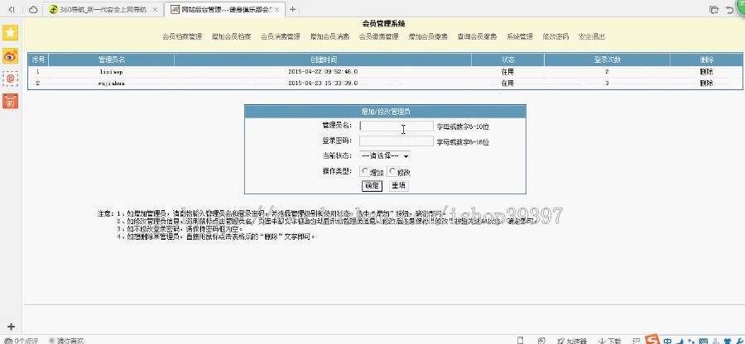The image size is (745, 344).
Task: Open 查询会员缴费 menu
Action: pyautogui.click(x=477, y=36)
